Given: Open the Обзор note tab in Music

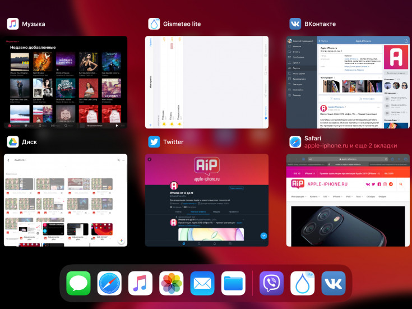Looking at the screenshot, I should point(42,126).
